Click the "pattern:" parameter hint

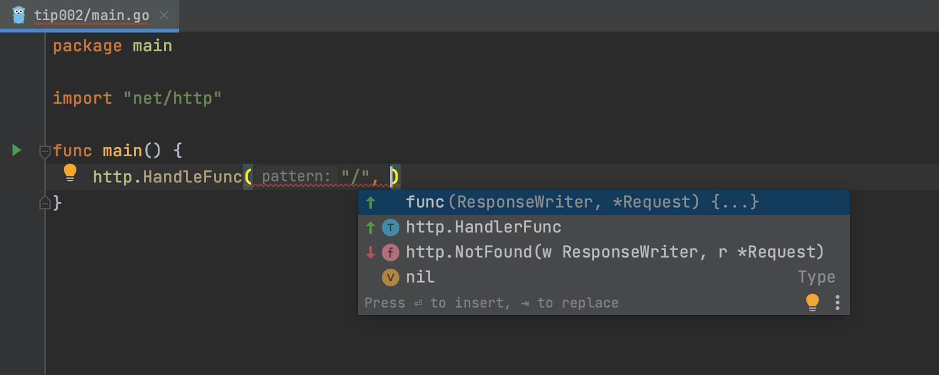tap(295, 177)
